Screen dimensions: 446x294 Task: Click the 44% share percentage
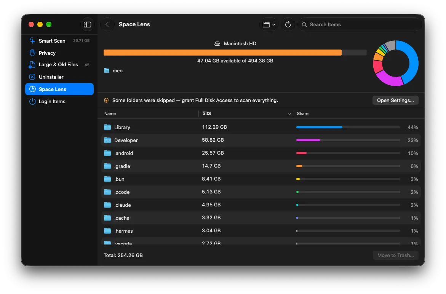413,127
